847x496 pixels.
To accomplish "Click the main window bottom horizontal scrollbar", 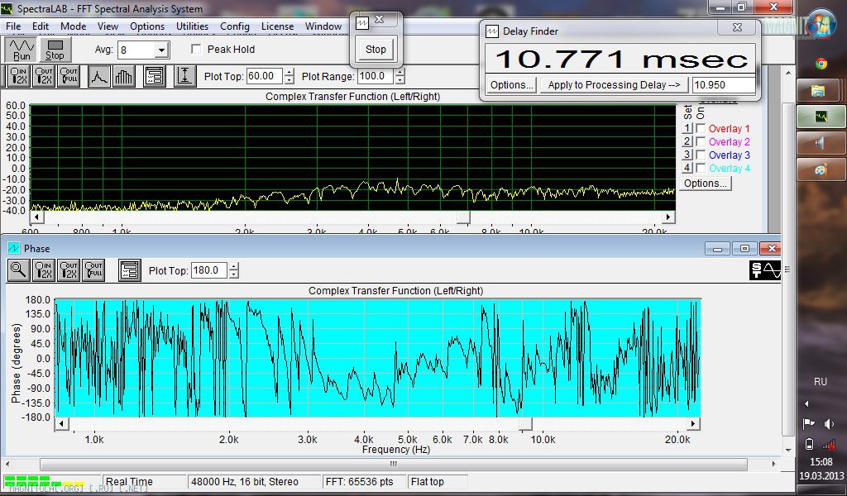I will (x=393, y=464).
